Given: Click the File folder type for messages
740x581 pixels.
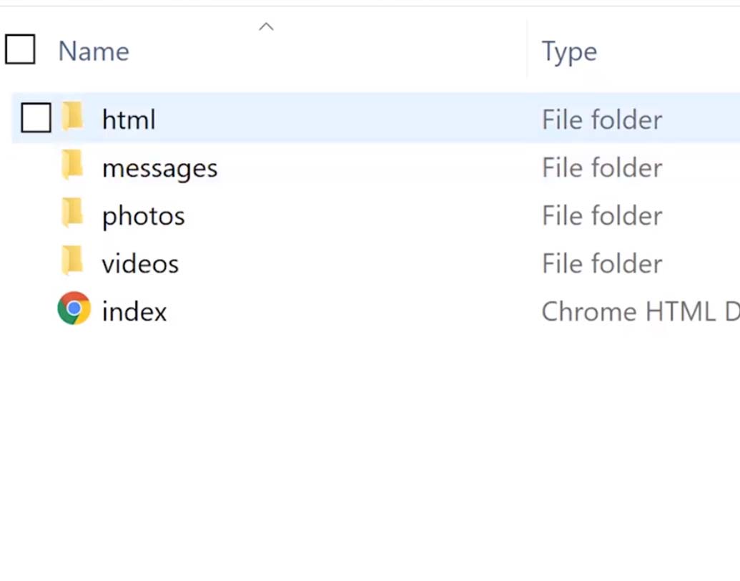Looking at the screenshot, I should pos(602,168).
